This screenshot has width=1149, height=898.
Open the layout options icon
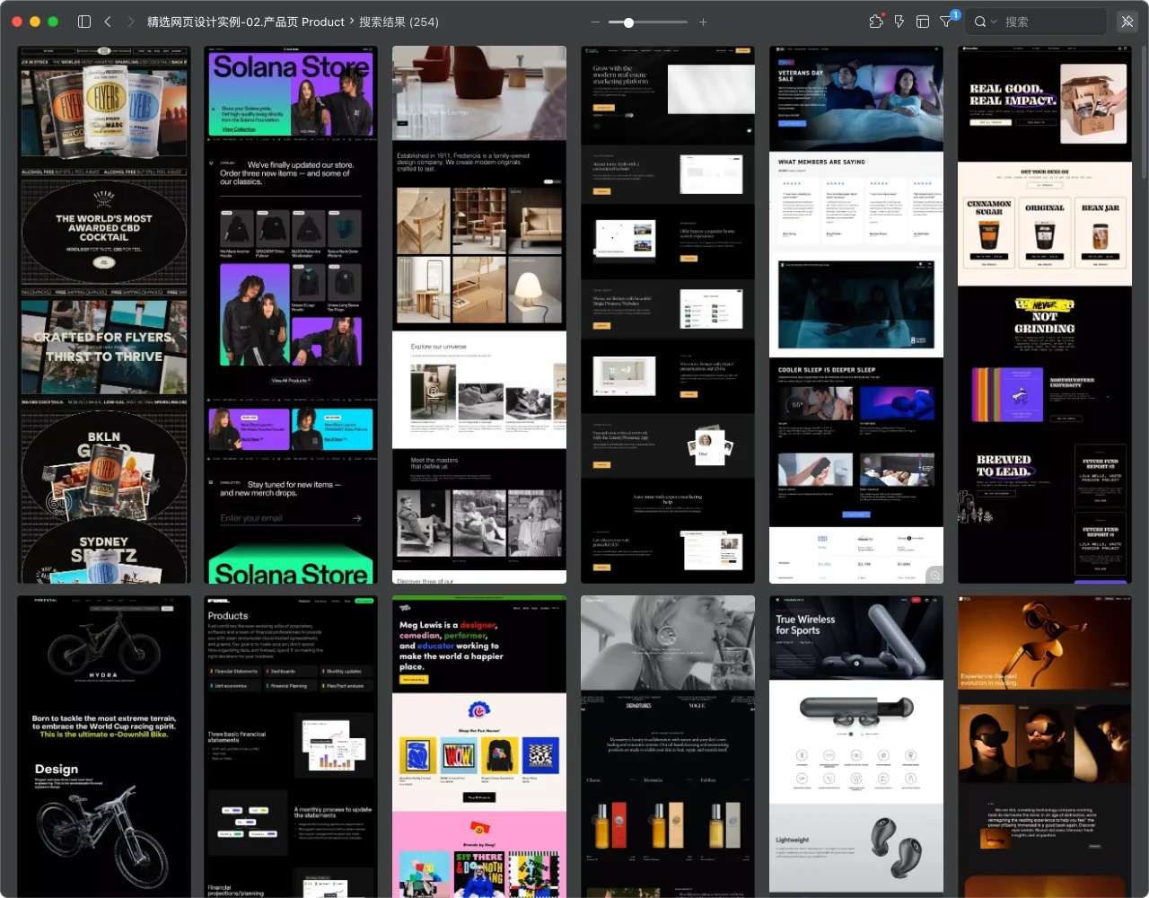922,22
